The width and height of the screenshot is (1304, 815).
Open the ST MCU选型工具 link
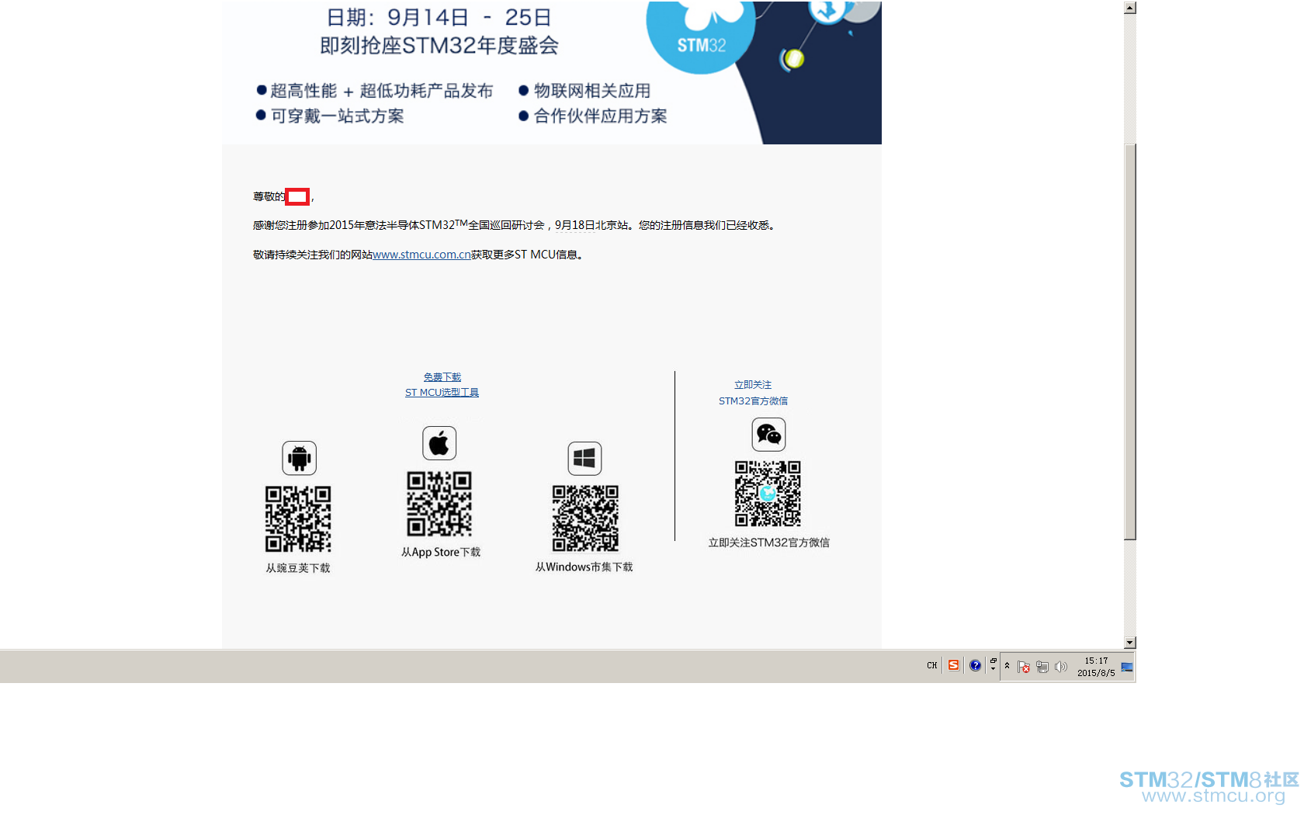442,393
